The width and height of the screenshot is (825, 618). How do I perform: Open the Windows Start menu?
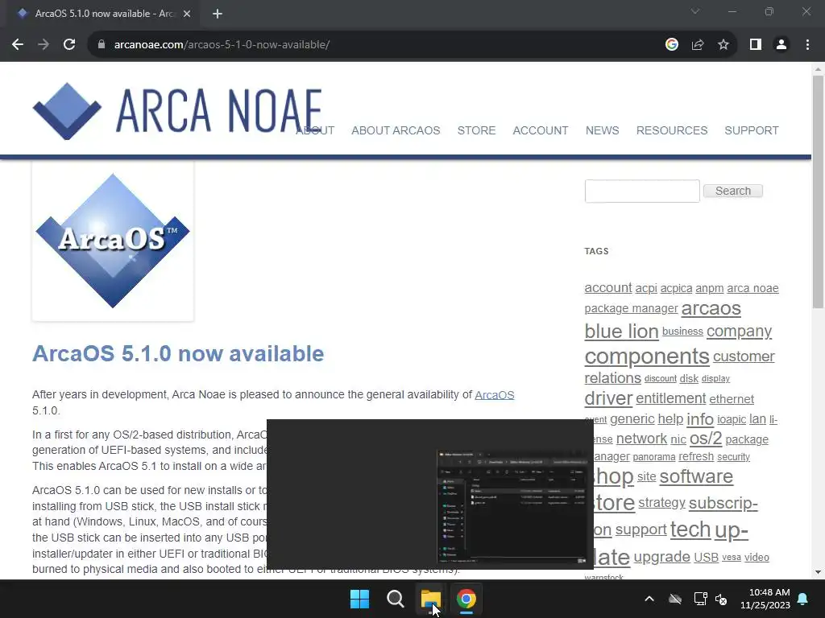[x=360, y=599]
